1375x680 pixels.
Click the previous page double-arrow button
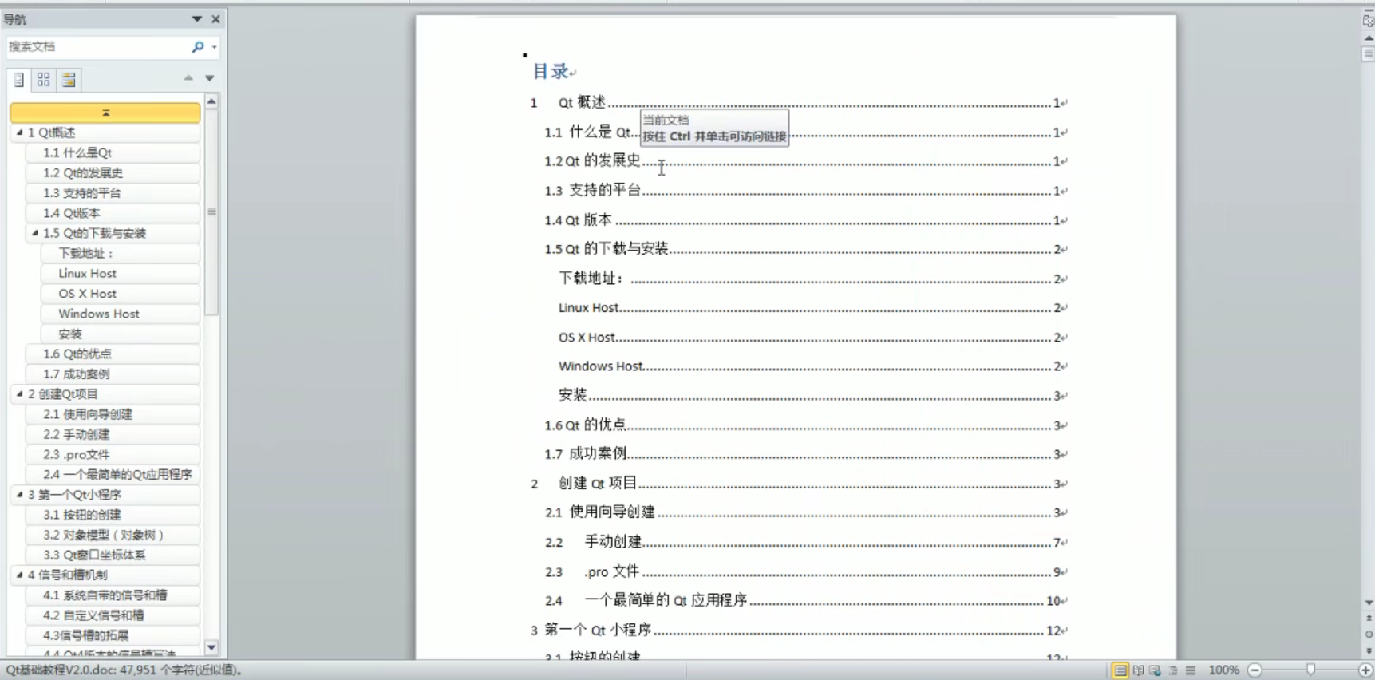(x=1369, y=619)
